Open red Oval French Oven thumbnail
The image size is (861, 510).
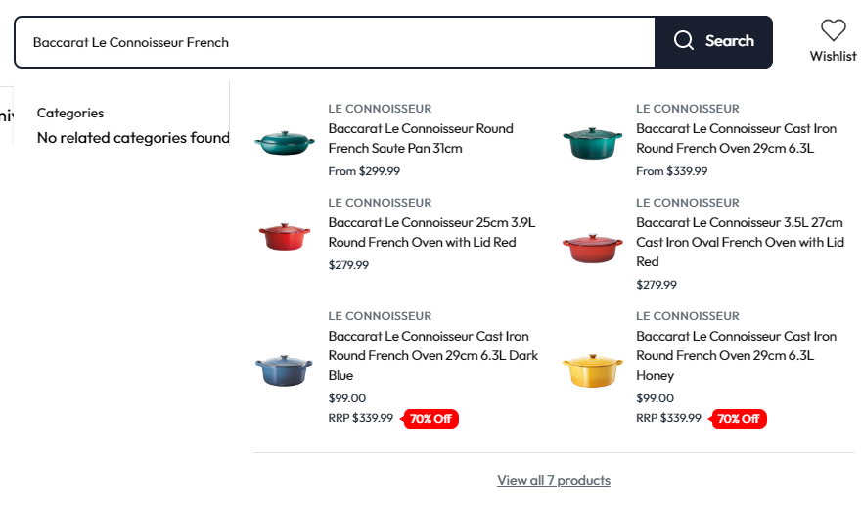[x=593, y=249]
